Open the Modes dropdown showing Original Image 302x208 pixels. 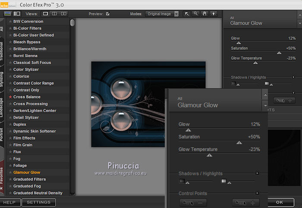[x=162, y=14]
